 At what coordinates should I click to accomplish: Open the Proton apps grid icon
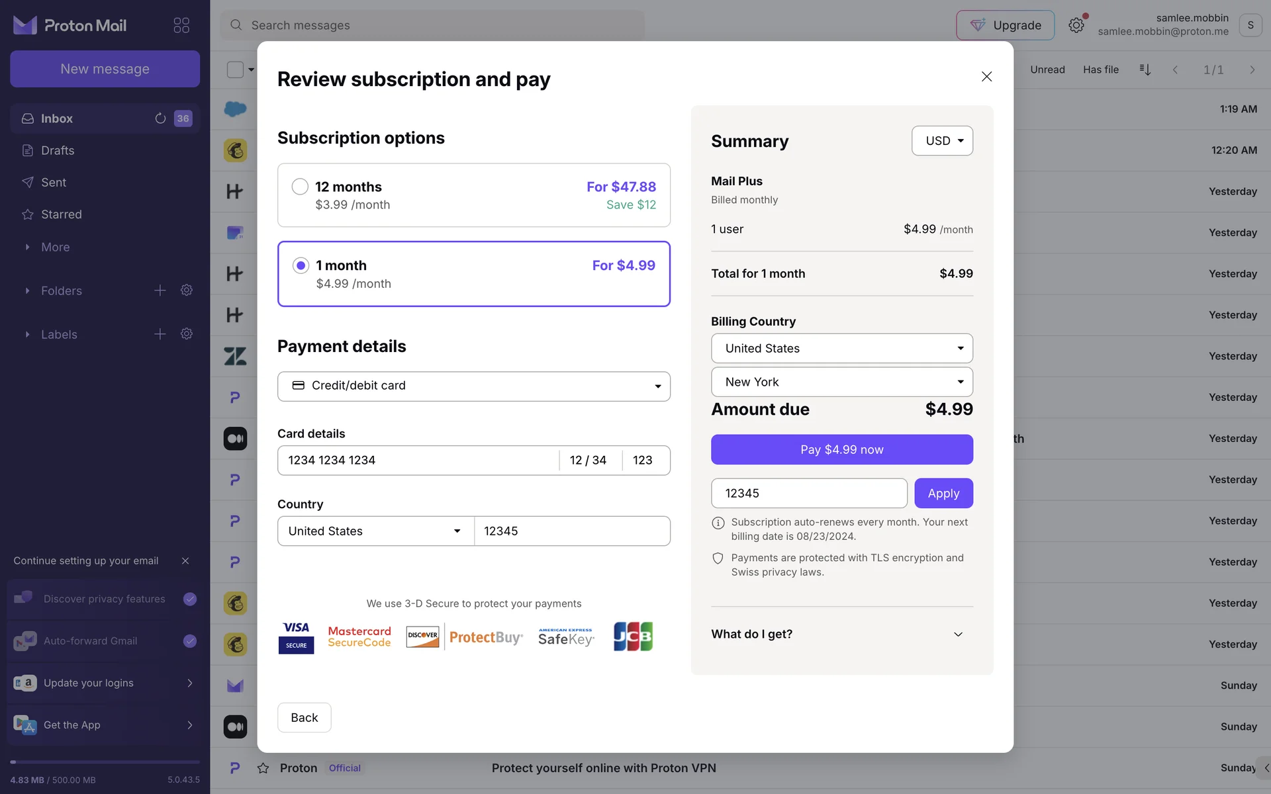181,25
